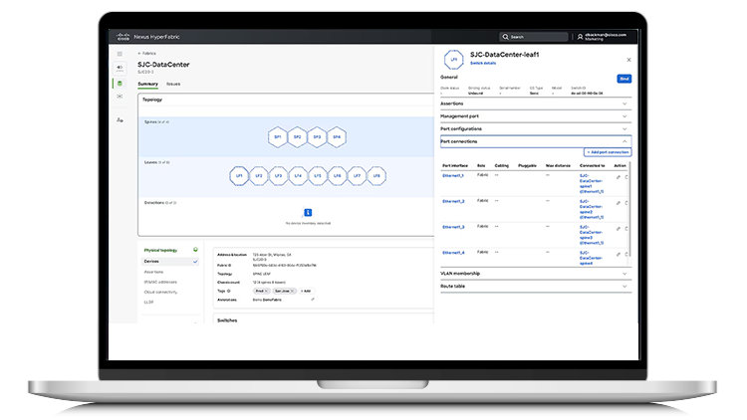Viewport: 747px width, 420px height.
Task: Click the Cisco logo in the header
Action: [124, 37]
